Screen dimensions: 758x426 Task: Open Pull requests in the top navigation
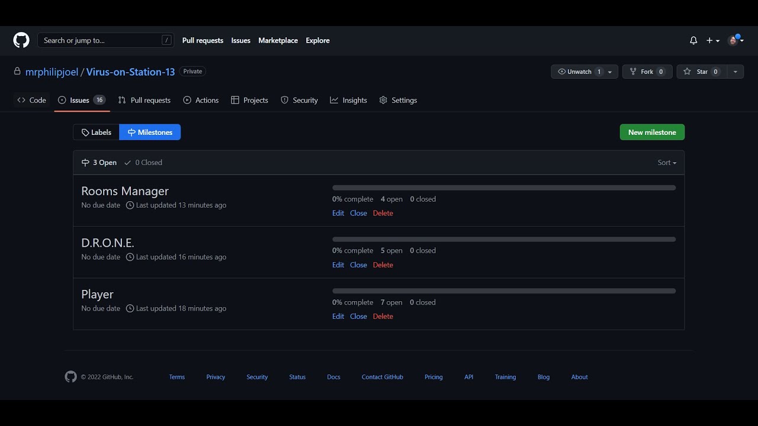203,40
